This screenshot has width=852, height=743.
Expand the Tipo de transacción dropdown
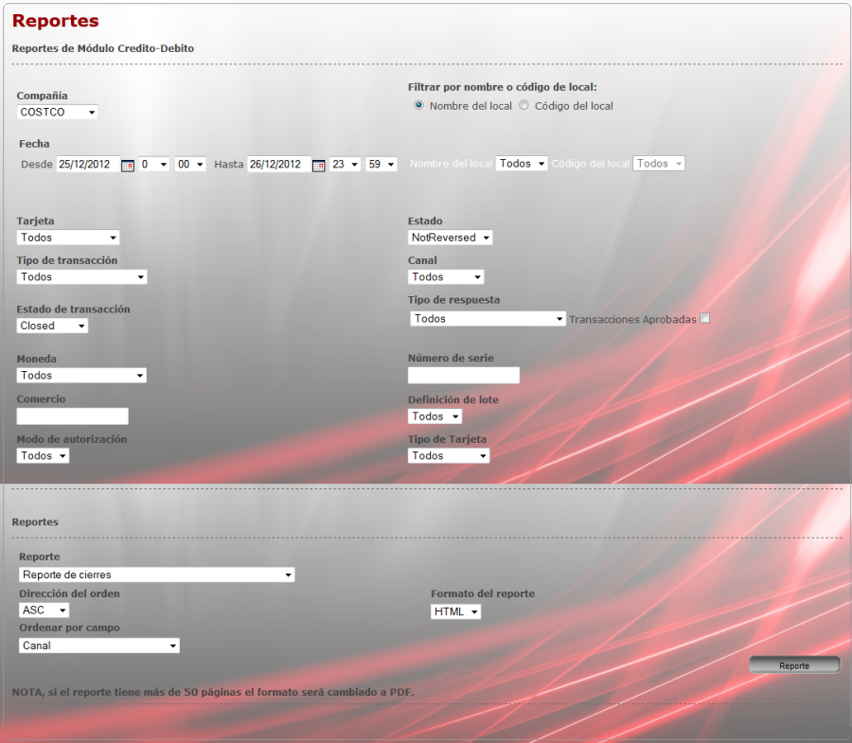81,277
